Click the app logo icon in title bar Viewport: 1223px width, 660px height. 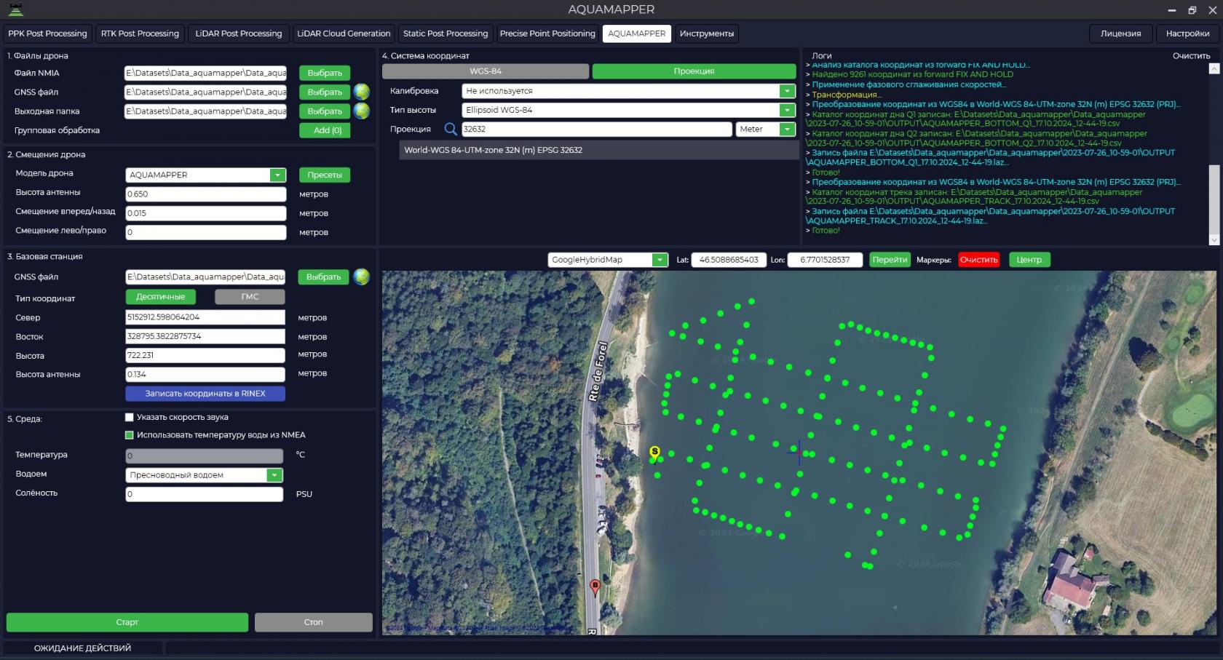[15, 9]
